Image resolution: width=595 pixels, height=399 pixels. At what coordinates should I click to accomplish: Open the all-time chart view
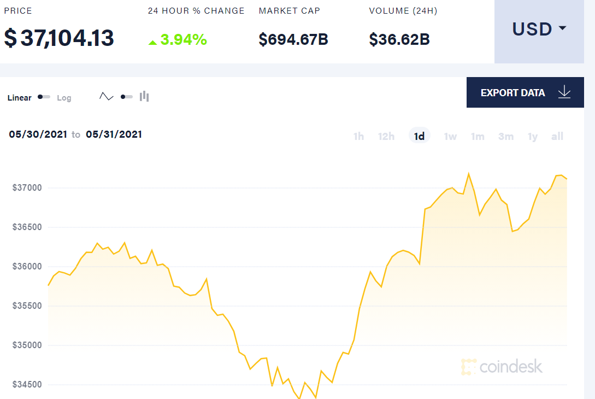point(557,136)
